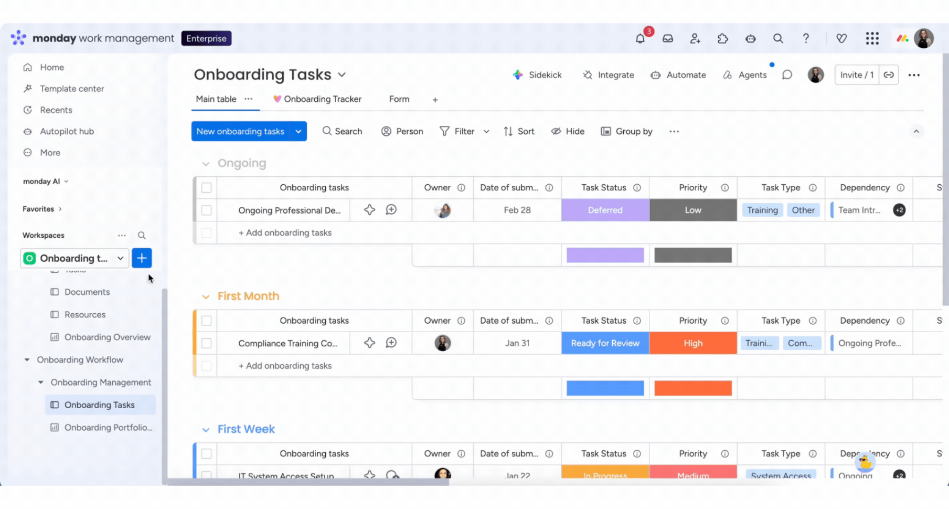
Task: Click the Ready for Review status cell
Action: point(605,343)
